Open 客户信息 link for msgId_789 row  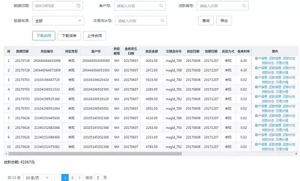click(x=261, y=58)
